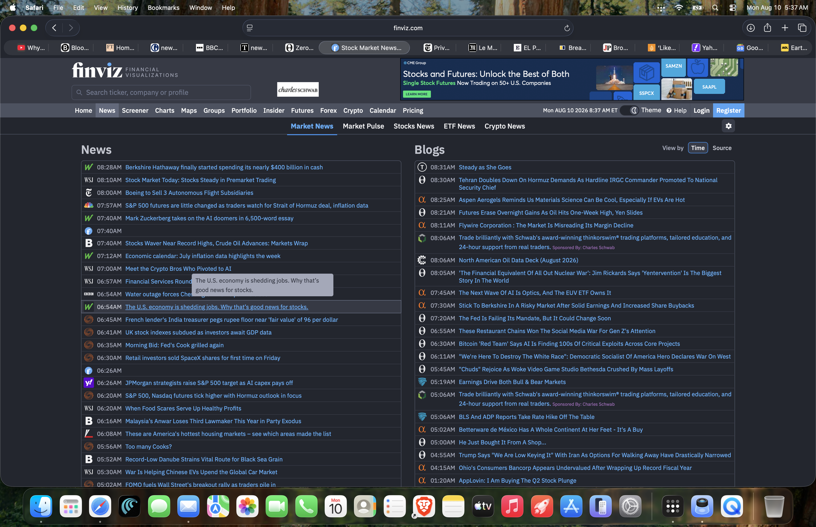The height and width of the screenshot is (527, 816).
Task: Open Brave browser from the Dock
Action: click(424, 506)
